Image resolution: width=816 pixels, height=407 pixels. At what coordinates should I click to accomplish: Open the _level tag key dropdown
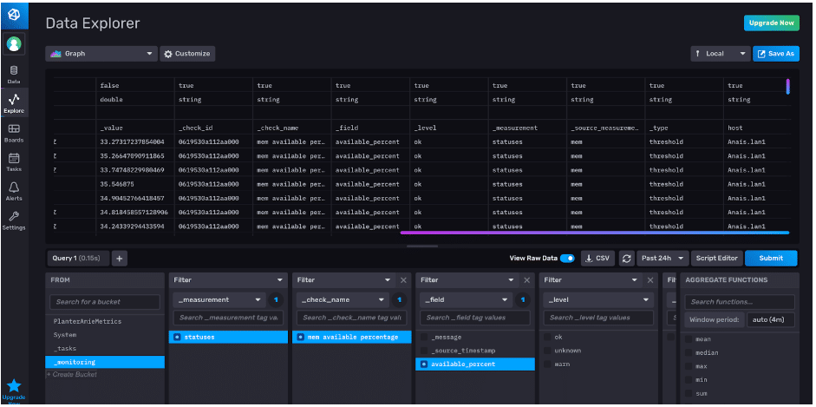click(598, 299)
